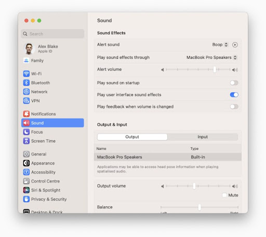Enable Play feedback when volume is changed

(234, 107)
